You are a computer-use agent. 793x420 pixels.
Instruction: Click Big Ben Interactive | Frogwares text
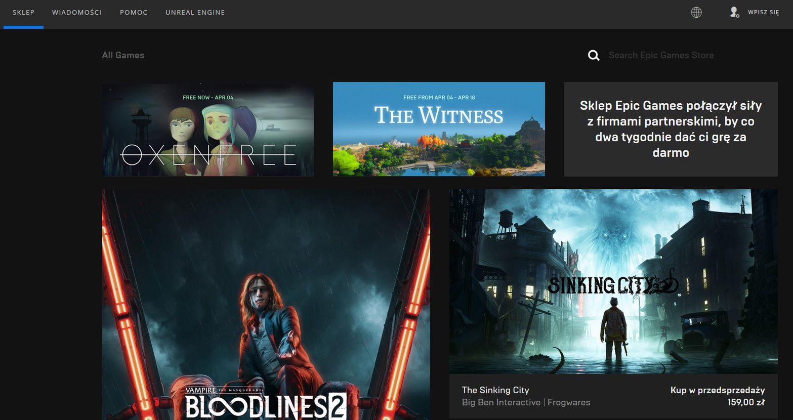(526, 402)
